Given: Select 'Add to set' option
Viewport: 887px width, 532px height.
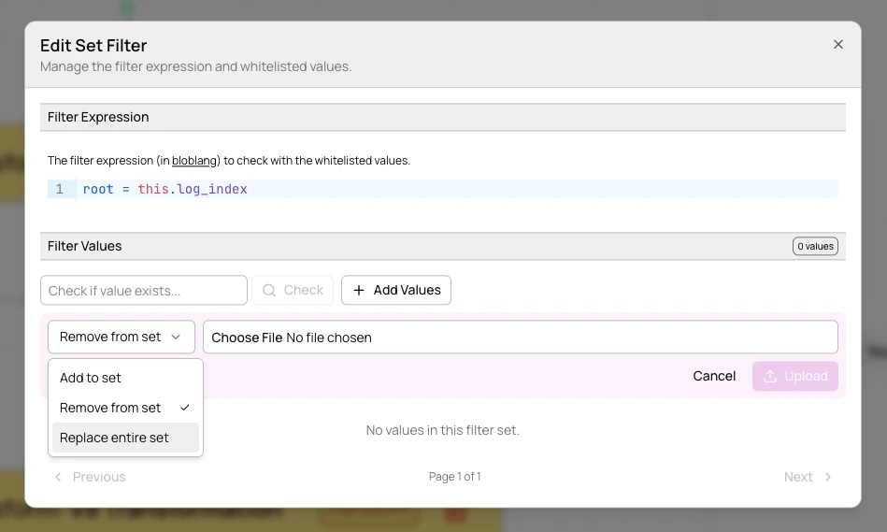Looking at the screenshot, I should (x=125, y=378).
